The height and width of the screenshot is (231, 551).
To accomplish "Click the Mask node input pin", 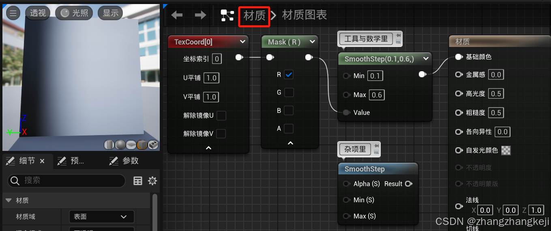I will 270,57.
